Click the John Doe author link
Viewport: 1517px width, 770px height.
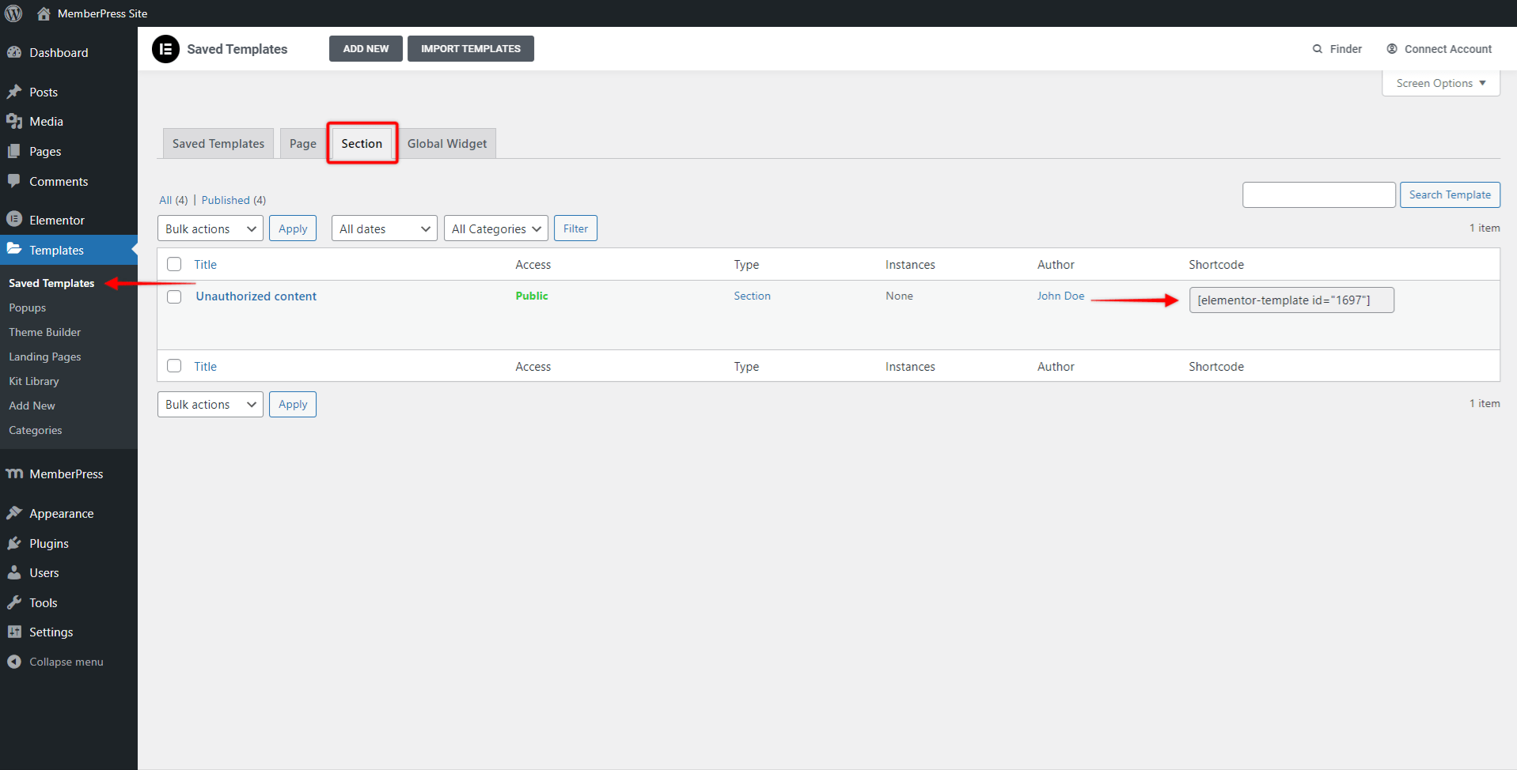coord(1060,296)
